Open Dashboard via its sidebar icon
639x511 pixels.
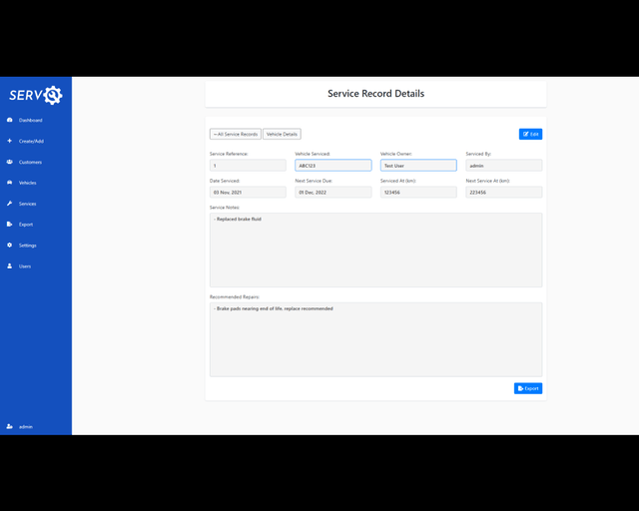(10, 120)
